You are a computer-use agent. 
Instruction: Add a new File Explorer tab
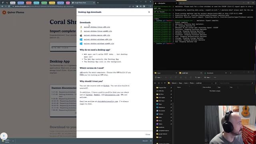pos(230,73)
